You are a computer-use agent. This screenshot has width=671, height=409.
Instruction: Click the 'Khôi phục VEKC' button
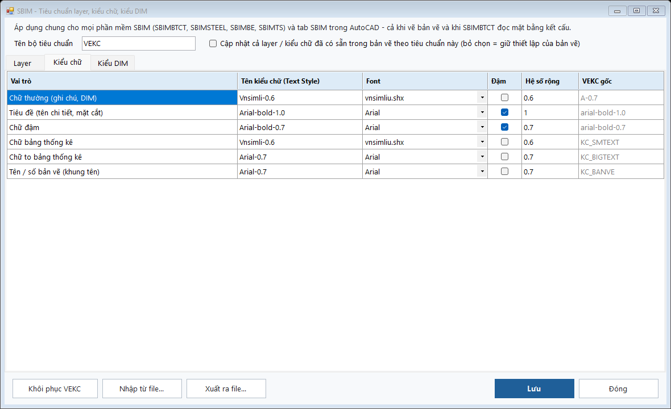(x=55, y=389)
